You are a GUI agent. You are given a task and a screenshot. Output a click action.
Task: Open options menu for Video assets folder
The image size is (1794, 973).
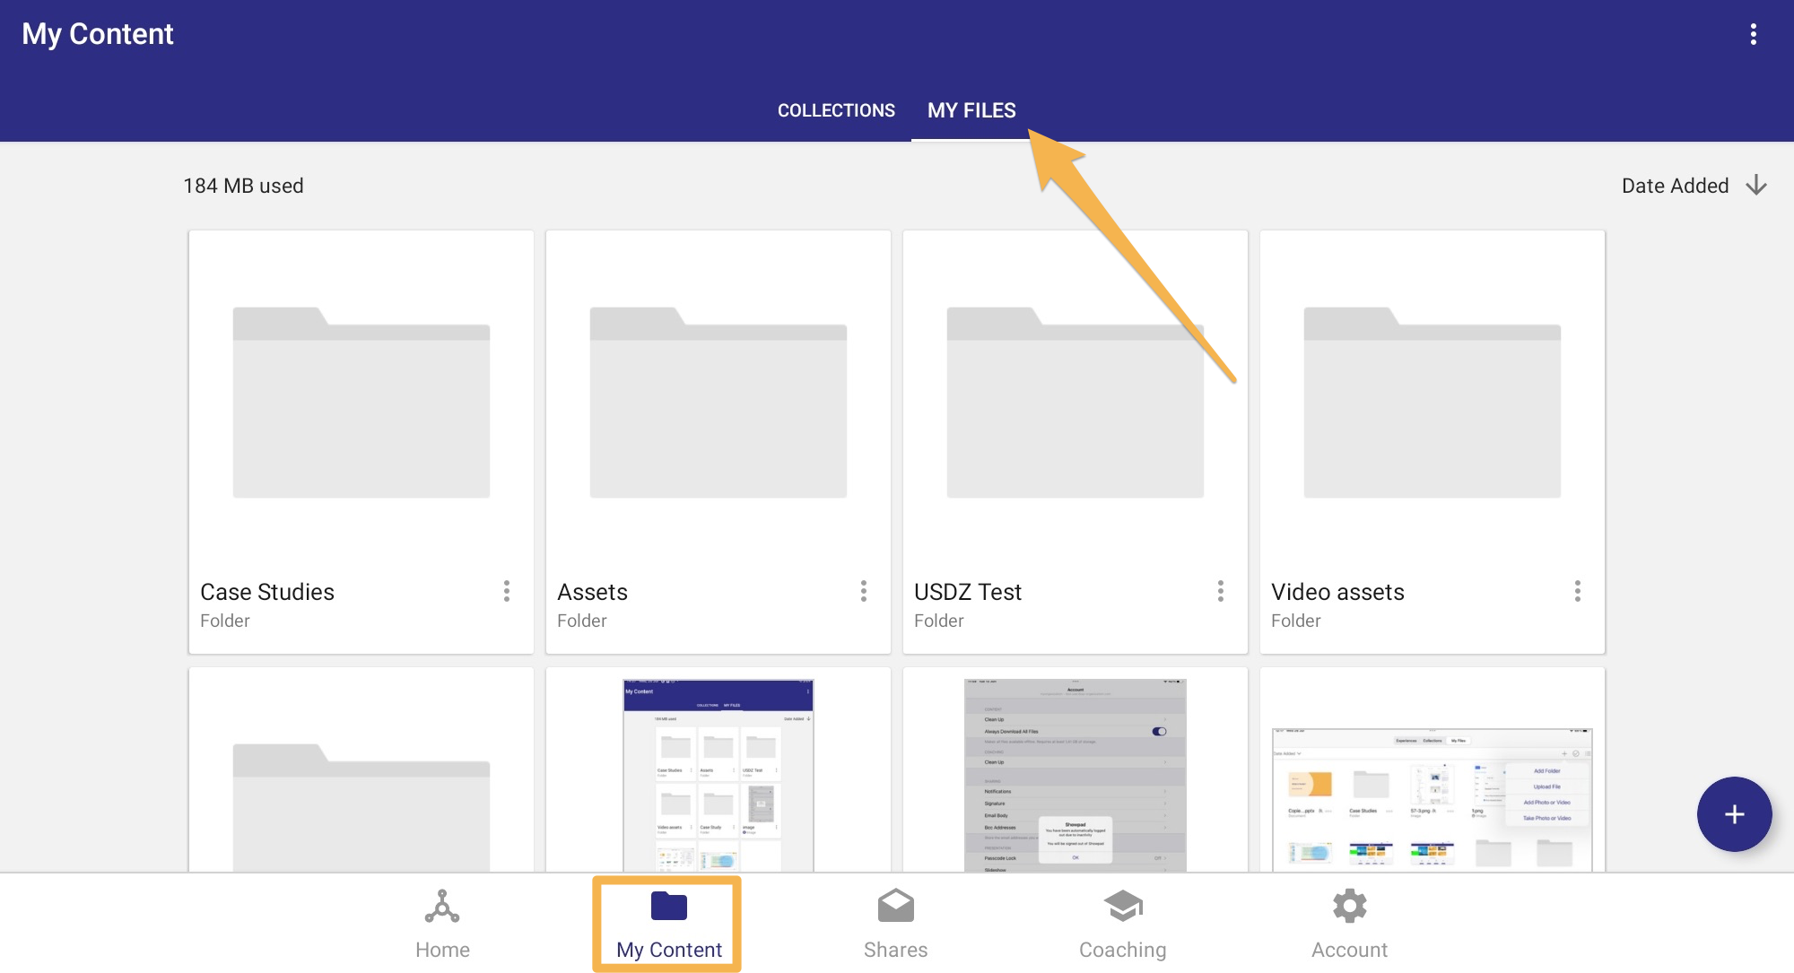coord(1578,591)
